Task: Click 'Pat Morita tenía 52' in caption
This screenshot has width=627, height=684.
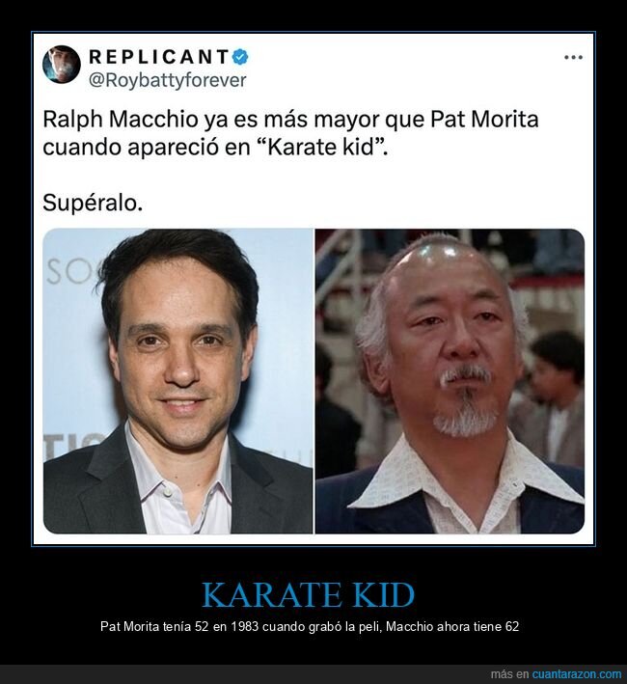Action: (x=154, y=626)
